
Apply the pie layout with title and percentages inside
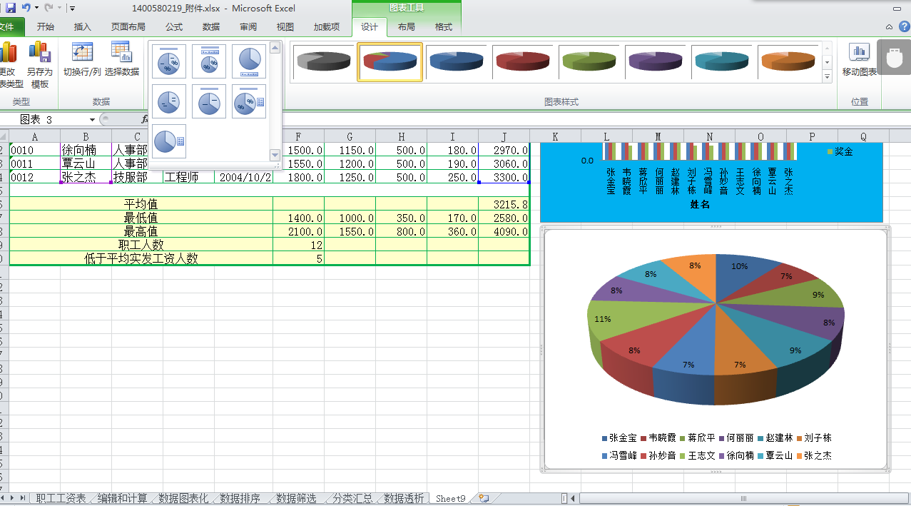[x=169, y=61]
